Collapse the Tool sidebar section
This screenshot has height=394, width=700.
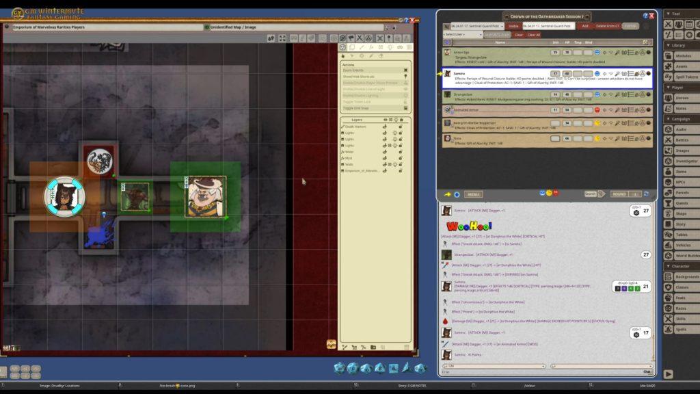[x=669, y=14]
